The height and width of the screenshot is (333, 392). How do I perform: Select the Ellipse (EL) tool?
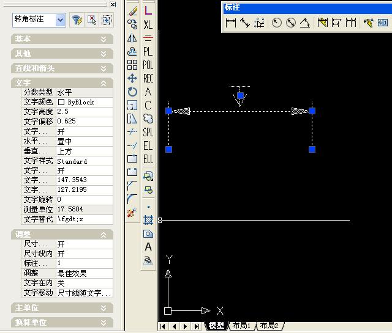148,145
